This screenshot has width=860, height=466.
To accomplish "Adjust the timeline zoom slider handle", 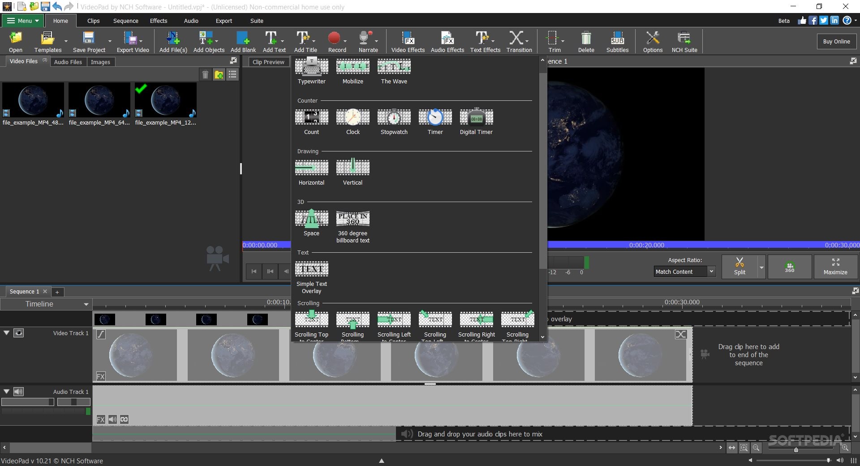I will tap(796, 449).
